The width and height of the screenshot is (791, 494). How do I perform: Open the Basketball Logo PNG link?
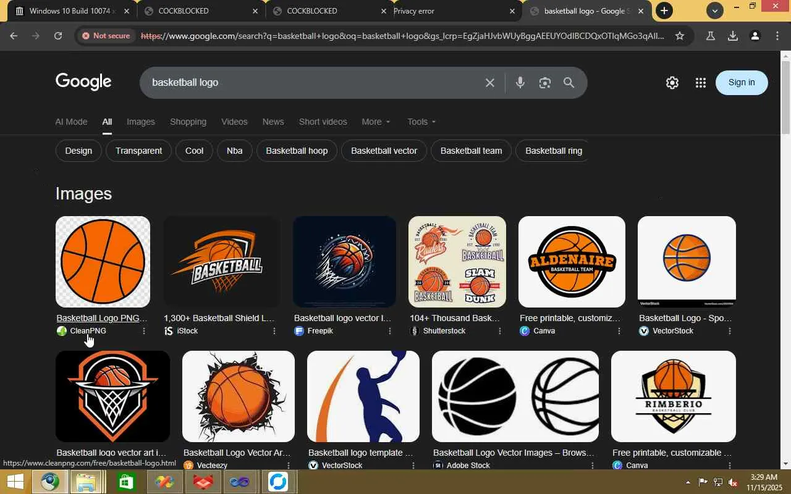(102, 318)
